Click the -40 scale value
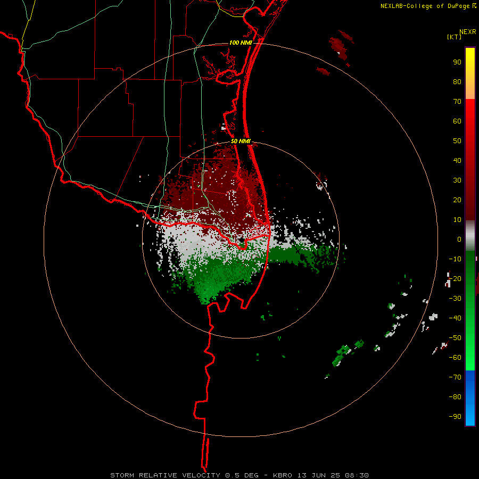This screenshot has width=479, height=479. (455, 318)
